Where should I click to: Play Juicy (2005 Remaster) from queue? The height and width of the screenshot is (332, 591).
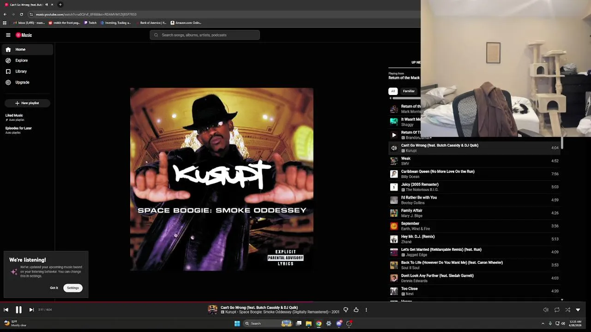pos(475,187)
